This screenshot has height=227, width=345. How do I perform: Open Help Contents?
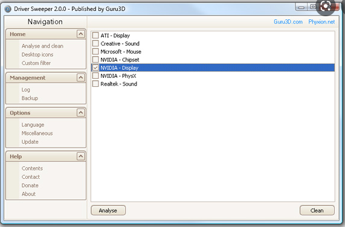(32, 169)
